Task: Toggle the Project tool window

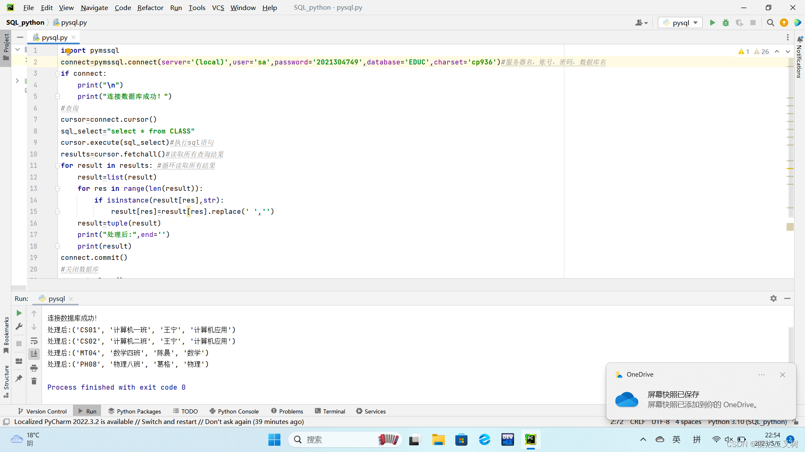Action: (6, 46)
